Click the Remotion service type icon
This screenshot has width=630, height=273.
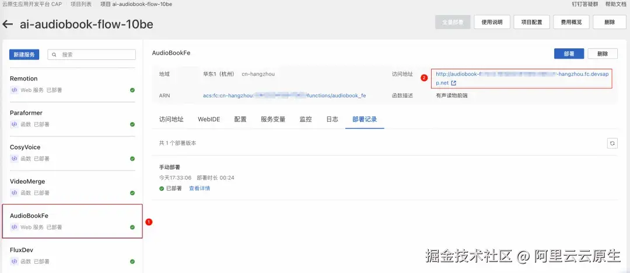click(x=14, y=90)
